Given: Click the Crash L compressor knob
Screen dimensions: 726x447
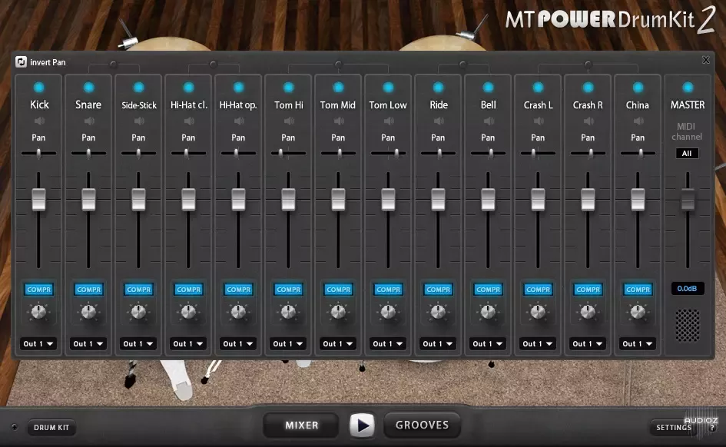Looking at the screenshot, I should (538, 312).
